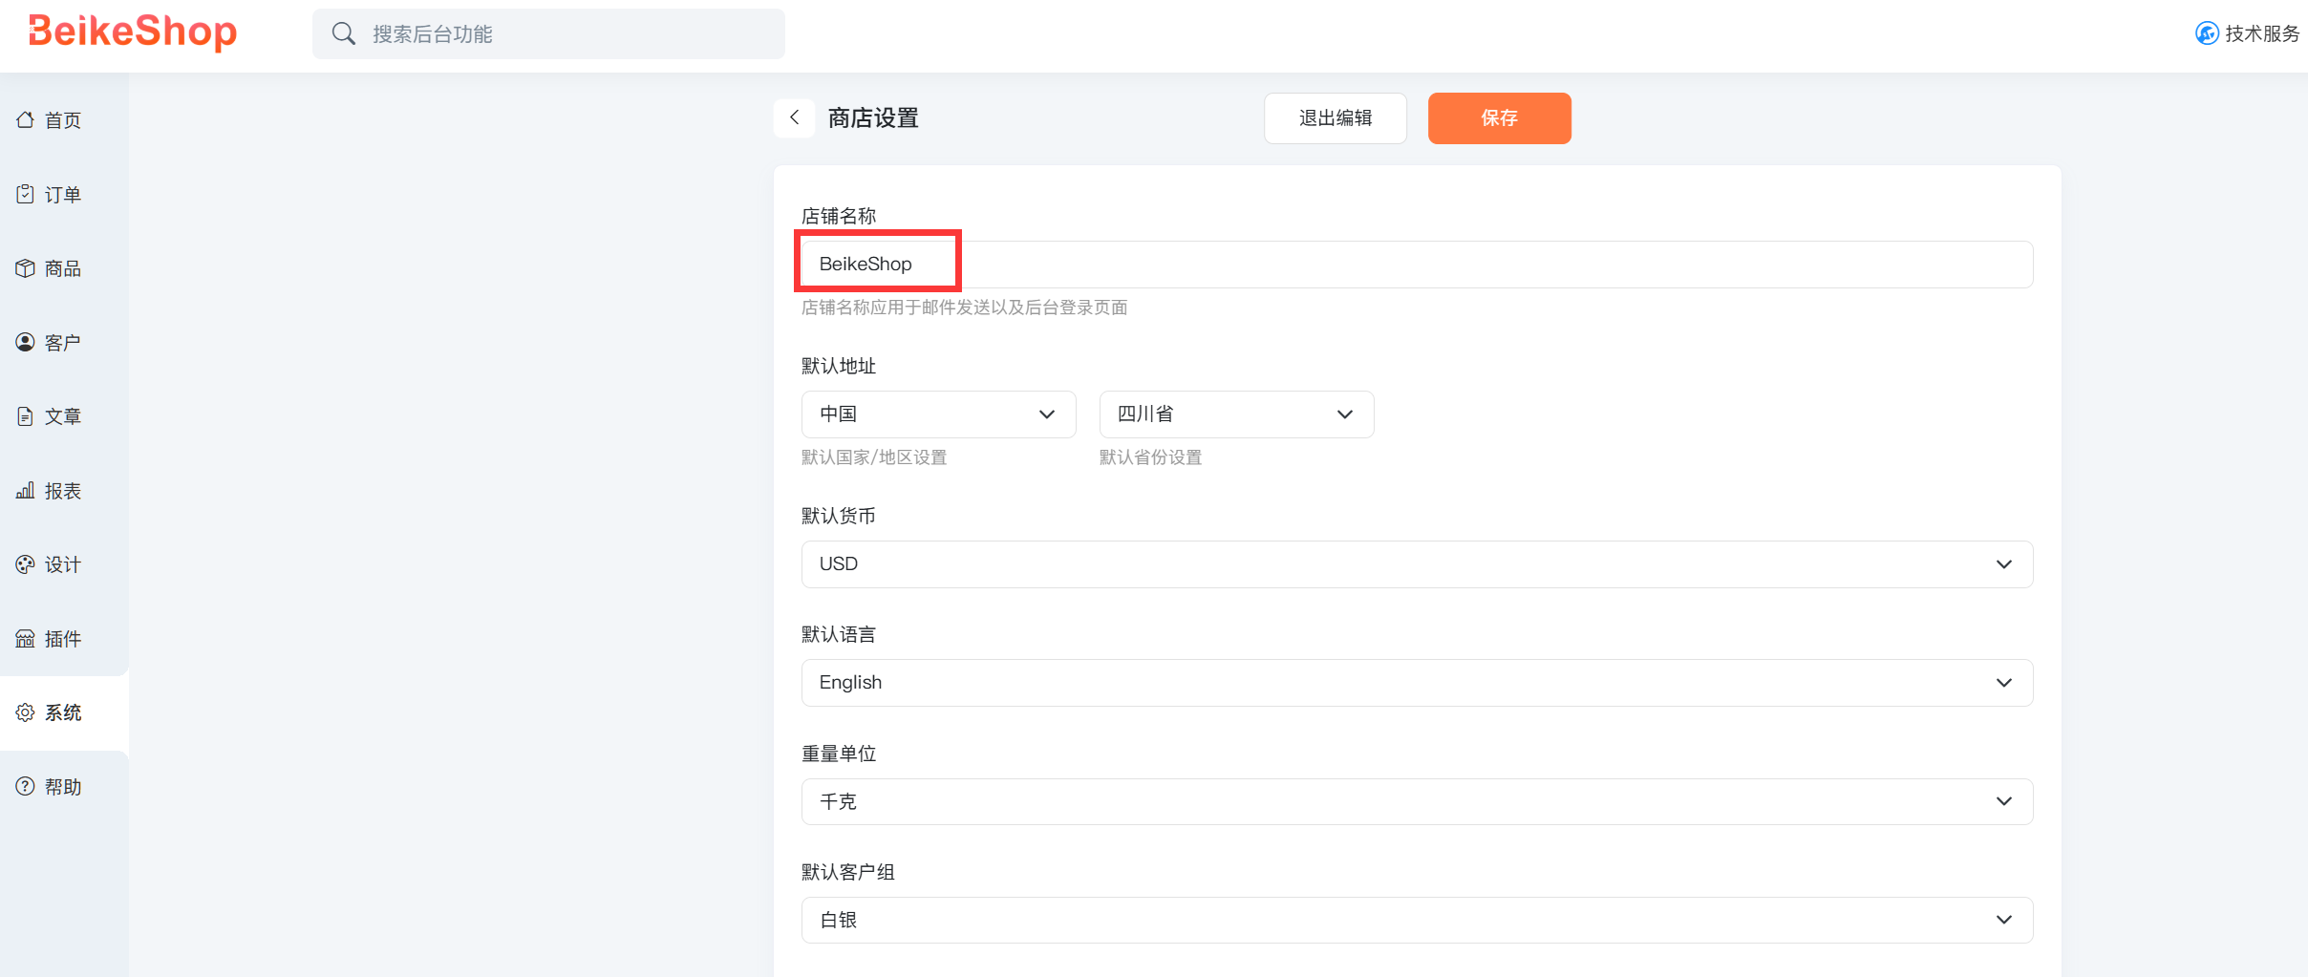
Task: Open Customers via the person icon
Action: click(26, 342)
